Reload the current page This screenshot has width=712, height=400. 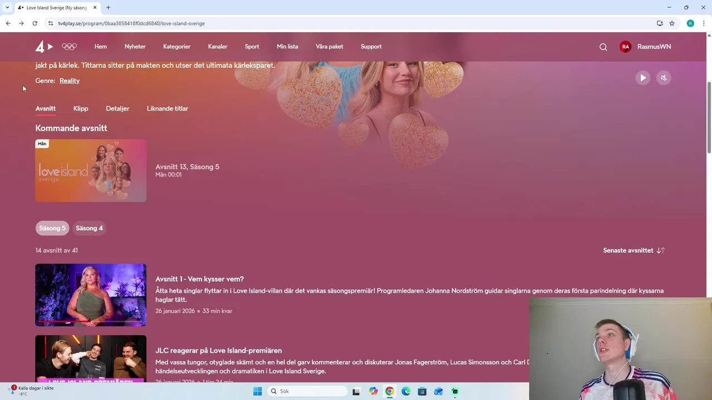pyautogui.click(x=34, y=23)
